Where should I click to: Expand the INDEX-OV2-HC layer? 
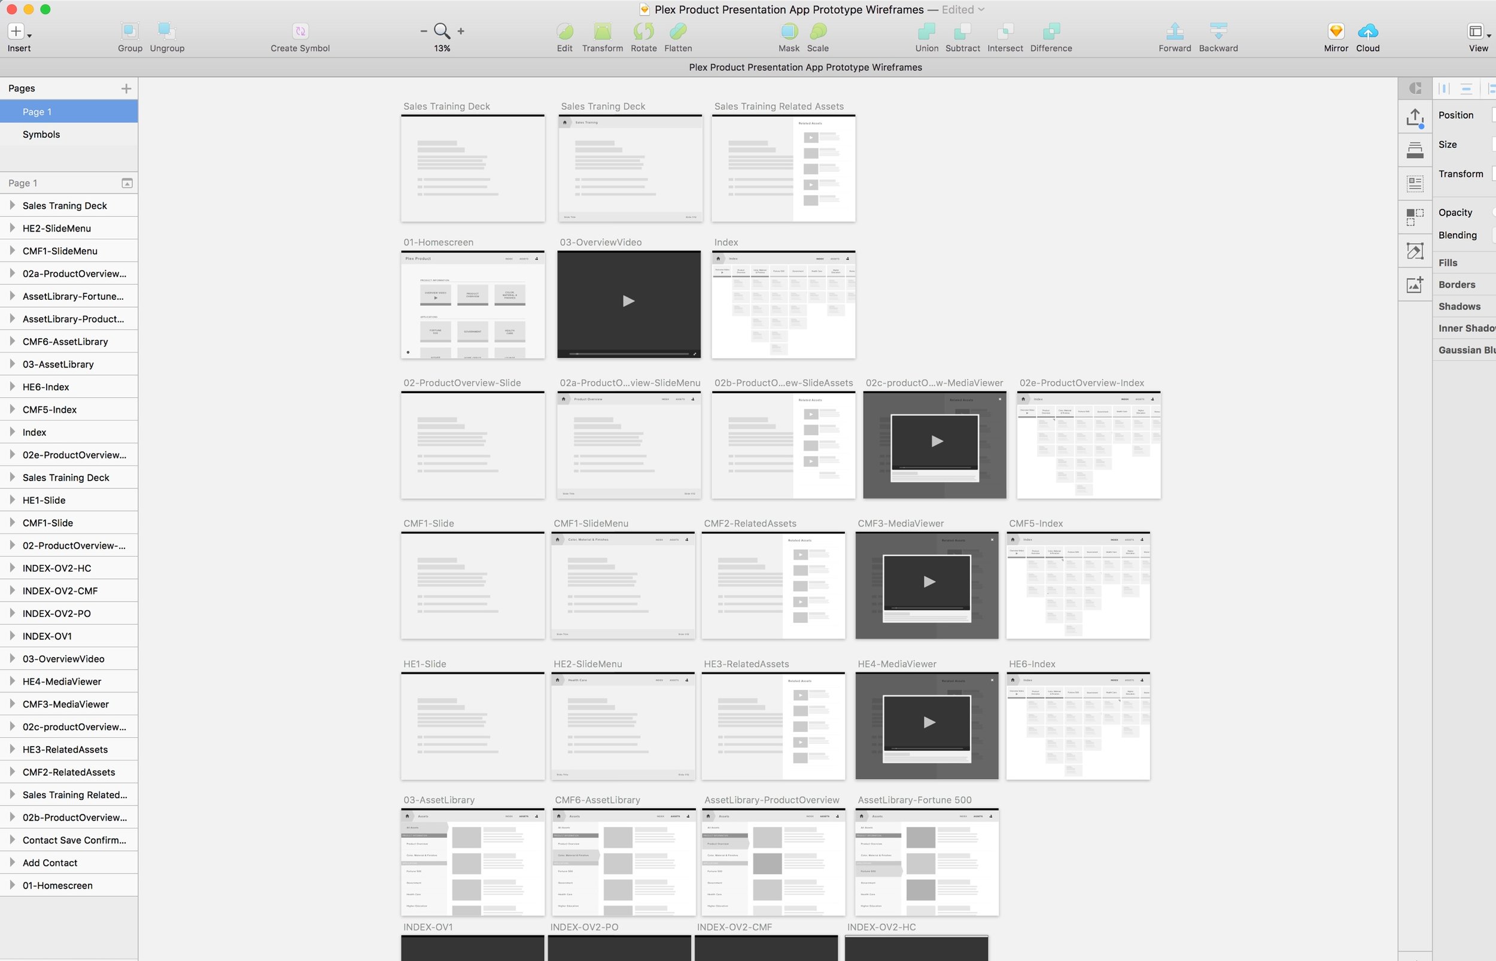point(12,567)
